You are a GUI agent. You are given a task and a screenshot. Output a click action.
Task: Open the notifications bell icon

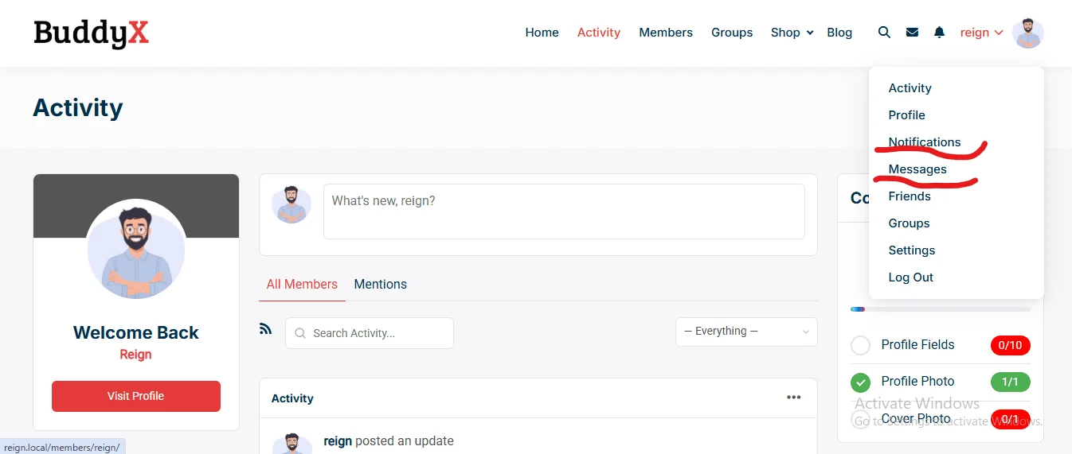[x=940, y=33]
